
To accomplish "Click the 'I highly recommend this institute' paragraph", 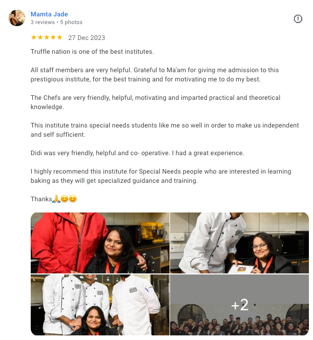I will (161, 176).
